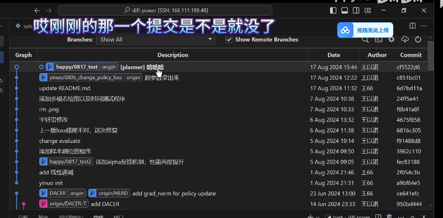Image resolution: width=443 pixels, height=218 pixels.
Task: Select commit 'update README.md.'
Action: (x=65, y=88)
